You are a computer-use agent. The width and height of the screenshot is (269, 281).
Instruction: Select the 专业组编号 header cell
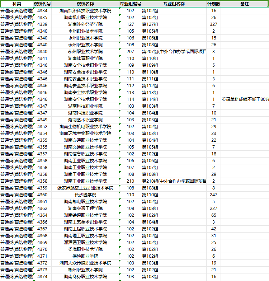[130, 4]
